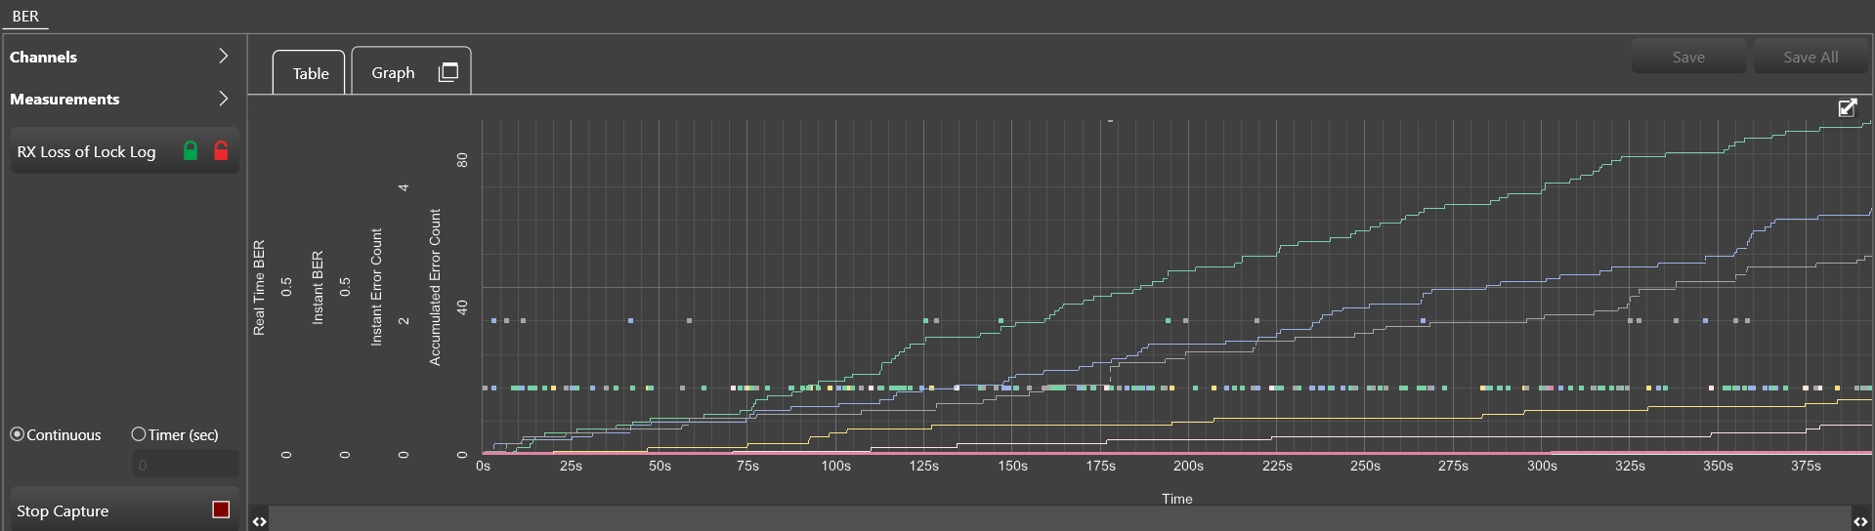The image size is (1875, 531).
Task: Open the BER tab
Action: (x=25, y=16)
